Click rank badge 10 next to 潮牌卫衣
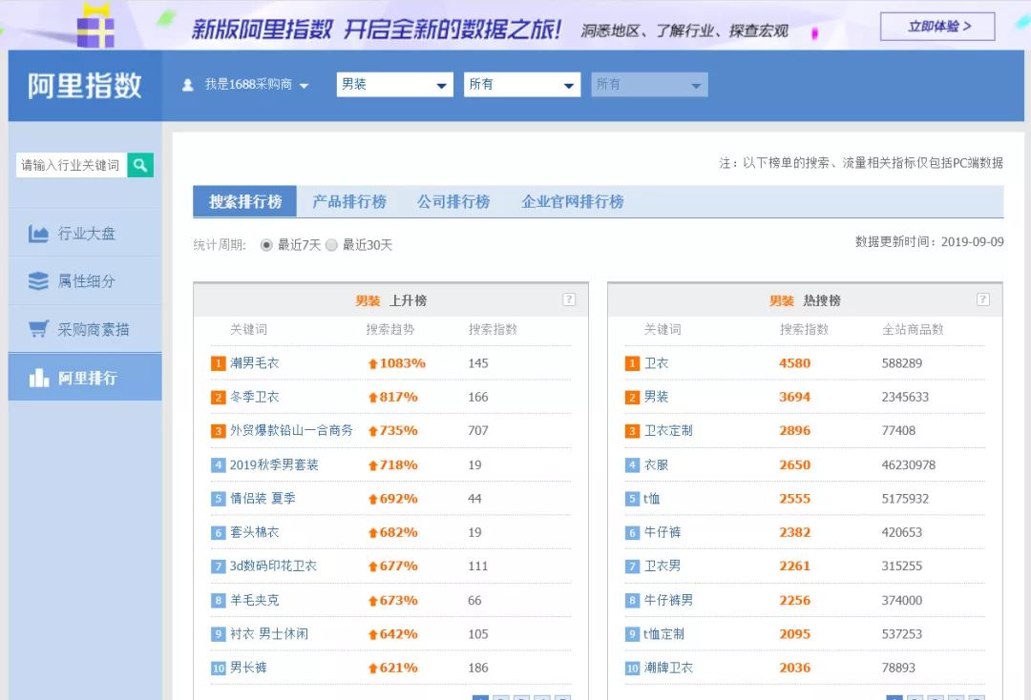This screenshot has width=1031, height=700. coord(632,668)
